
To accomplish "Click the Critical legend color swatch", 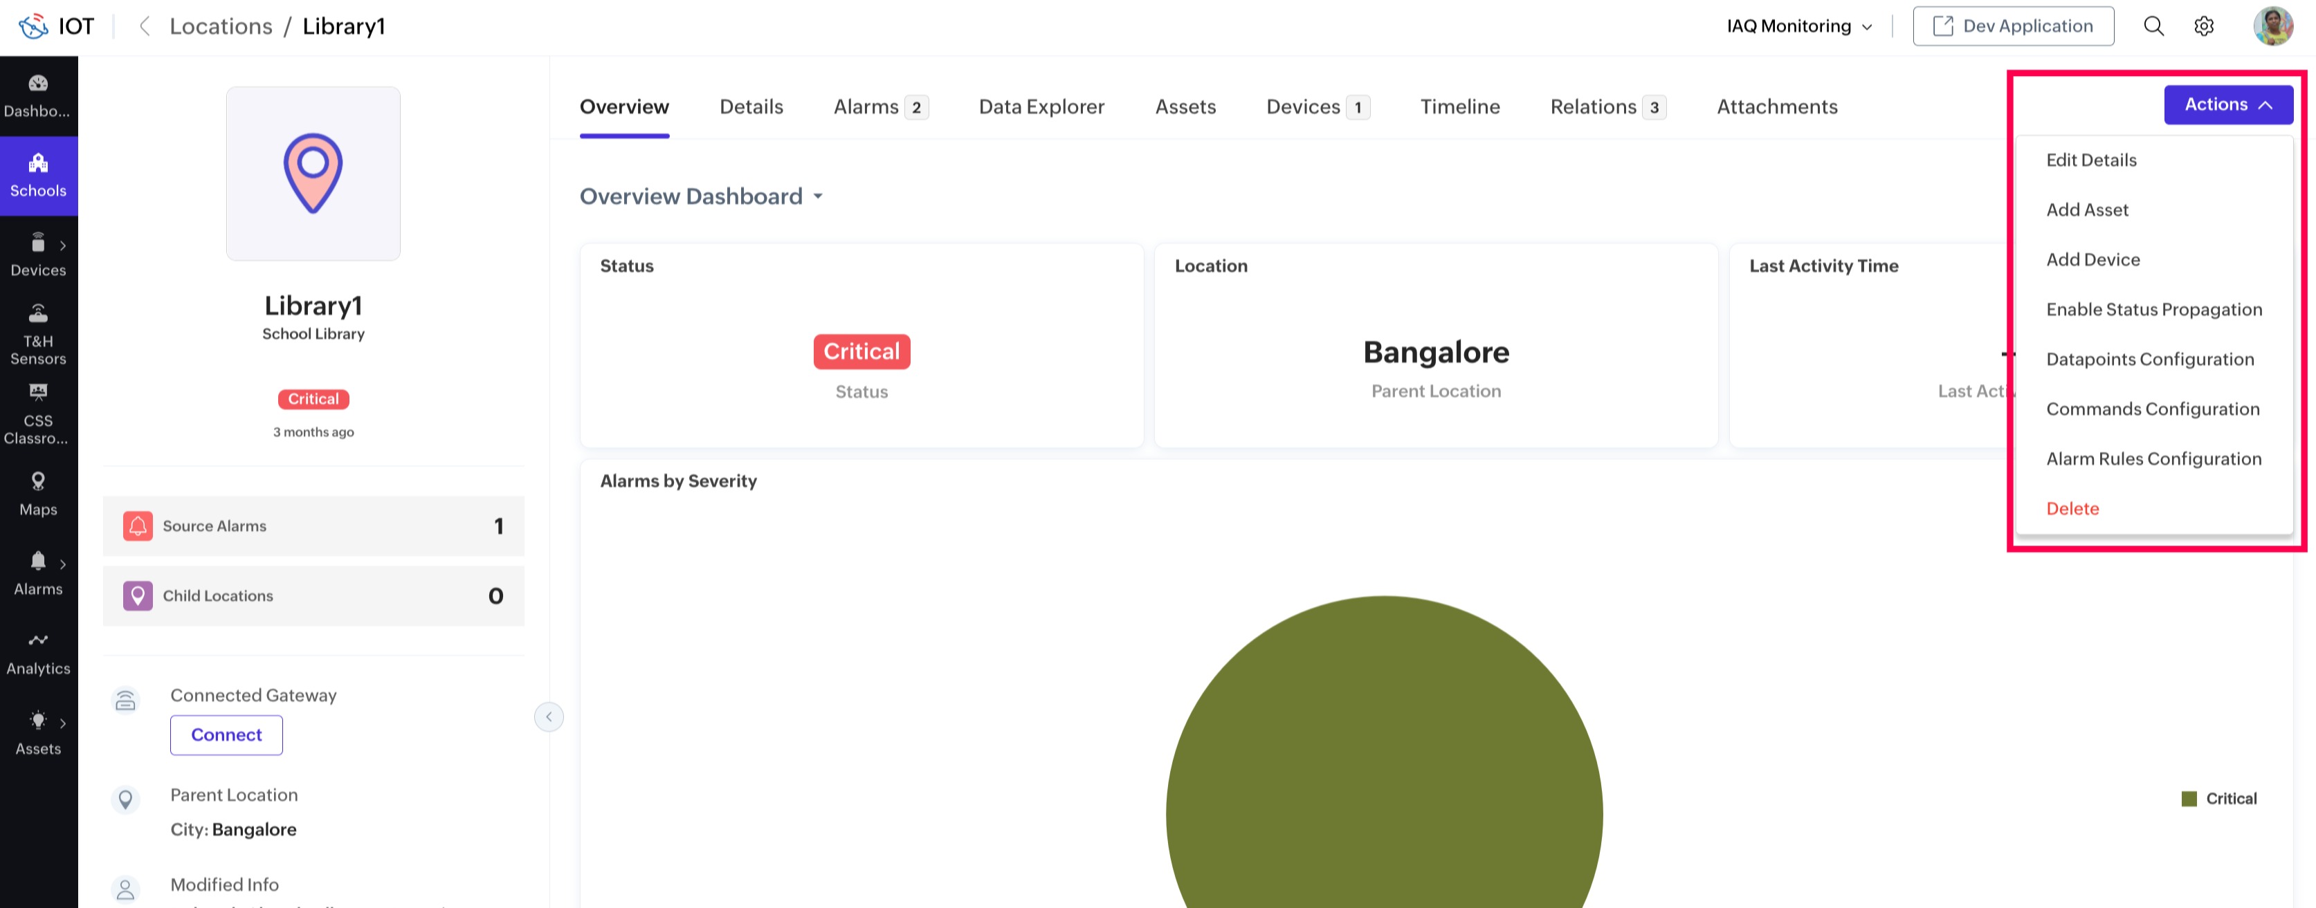I will coord(2188,799).
